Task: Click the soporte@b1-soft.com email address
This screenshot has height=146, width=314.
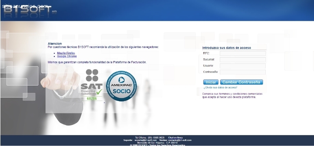Action: [x=146, y=140]
